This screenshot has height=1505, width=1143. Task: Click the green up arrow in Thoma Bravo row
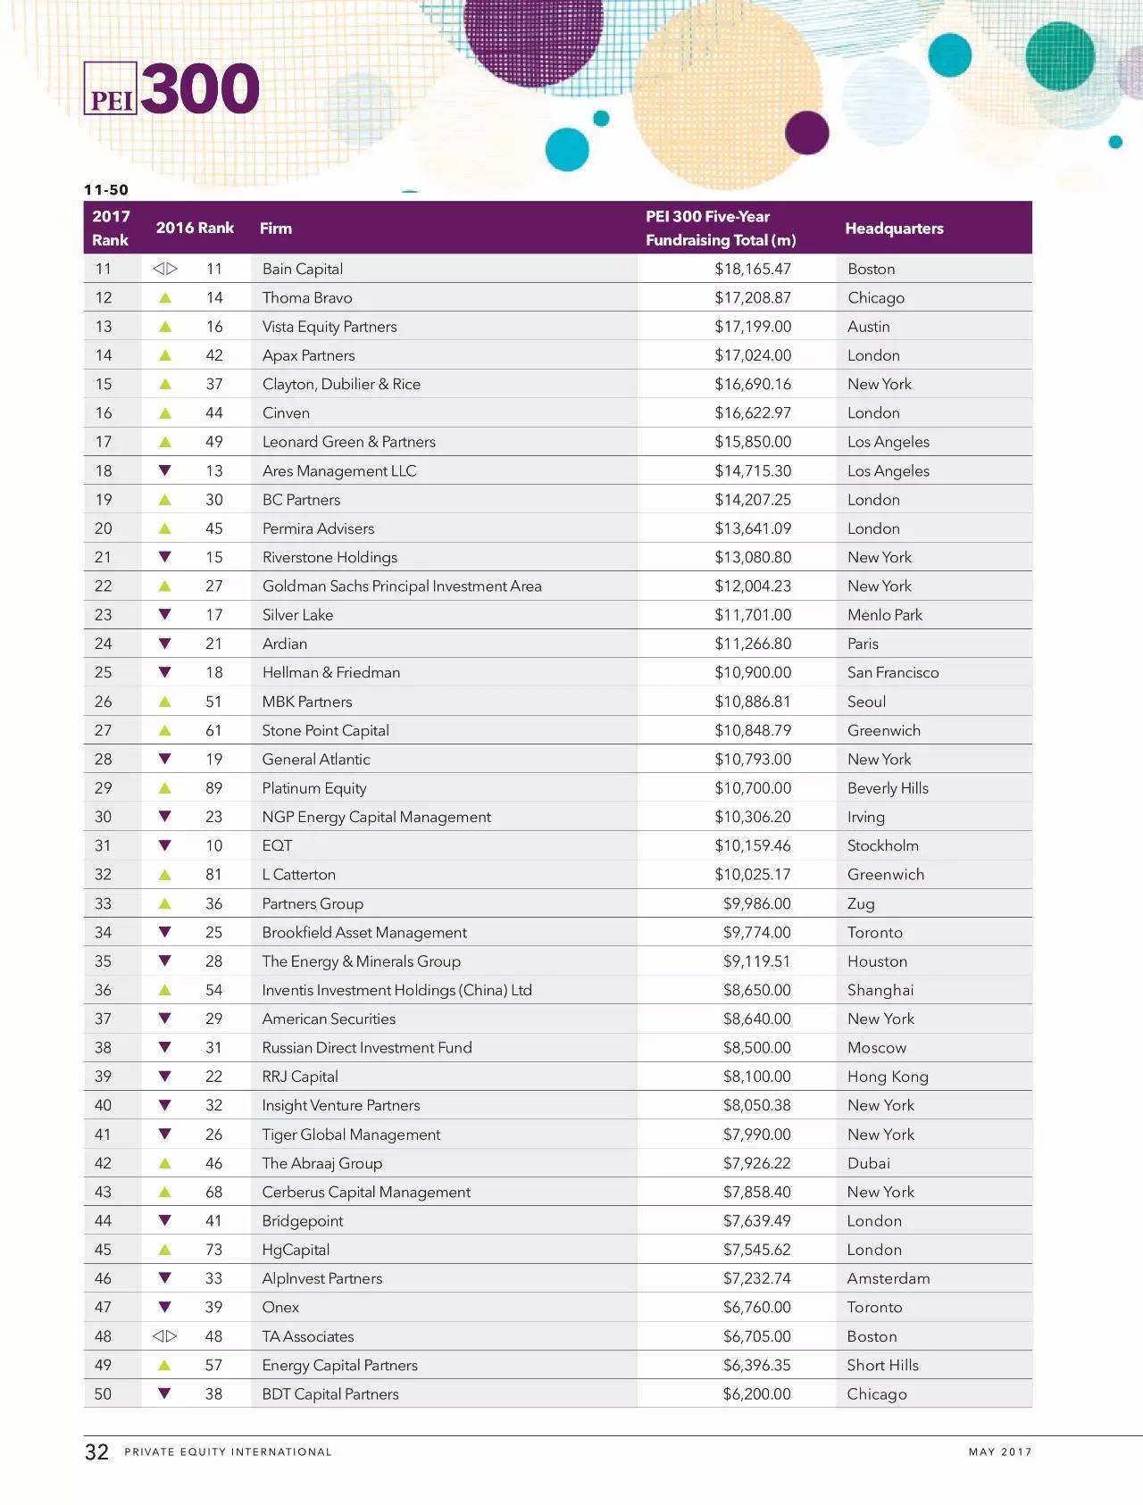[x=164, y=298]
